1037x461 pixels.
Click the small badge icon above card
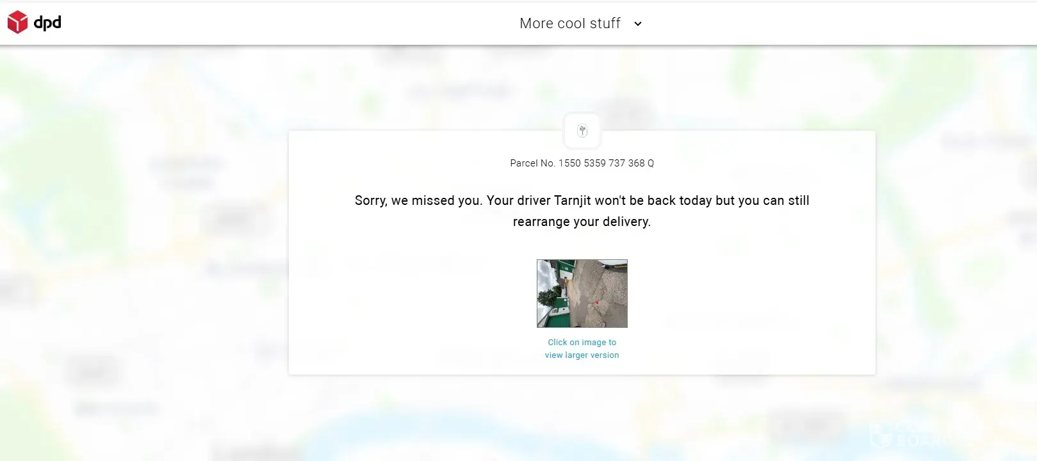pos(582,131)
